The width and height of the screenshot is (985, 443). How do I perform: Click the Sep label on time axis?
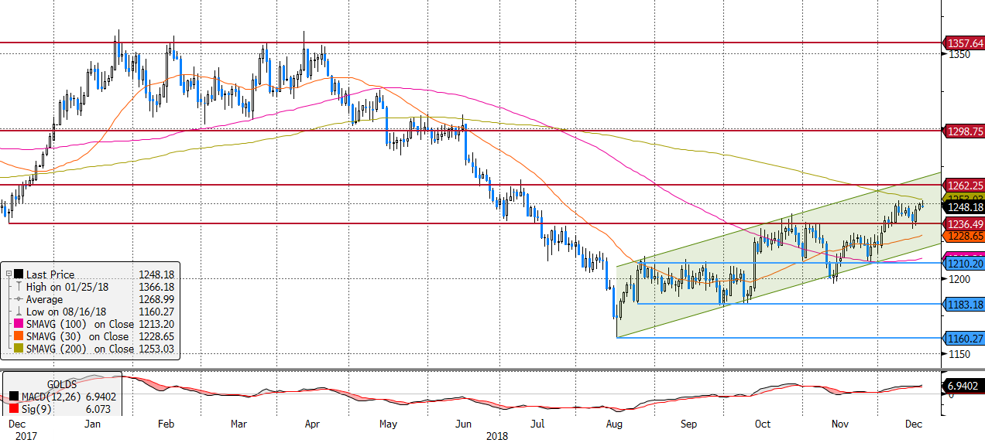[689, 424]
